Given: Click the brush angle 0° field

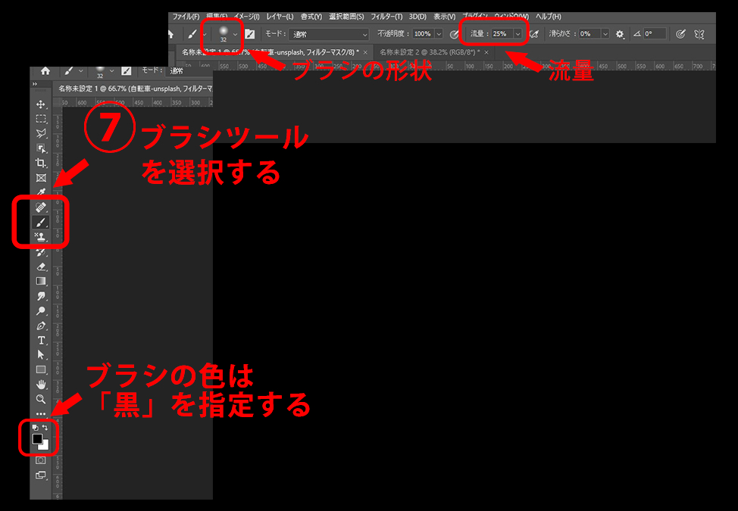Looking at the screenshot, I should coord(654,34).
